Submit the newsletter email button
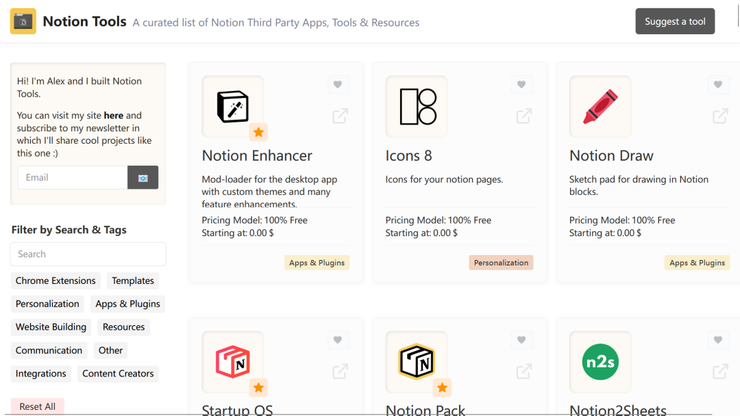 [x=143, y=178]
